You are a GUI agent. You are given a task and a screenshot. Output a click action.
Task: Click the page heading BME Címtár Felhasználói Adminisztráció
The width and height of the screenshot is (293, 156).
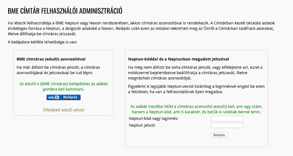click(65, 11)
